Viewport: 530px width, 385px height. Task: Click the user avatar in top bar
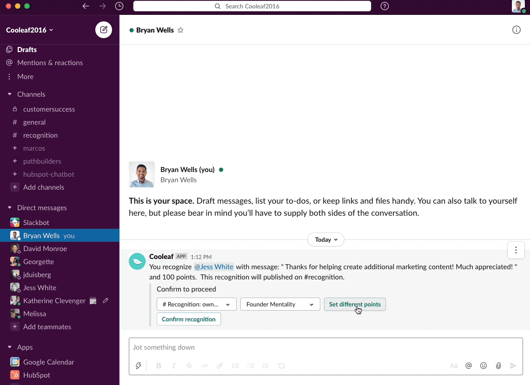518,6
